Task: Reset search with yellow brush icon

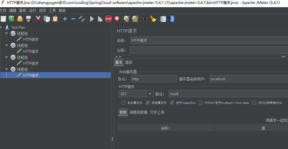Action: pyautogui.click(x=153, y=19)
